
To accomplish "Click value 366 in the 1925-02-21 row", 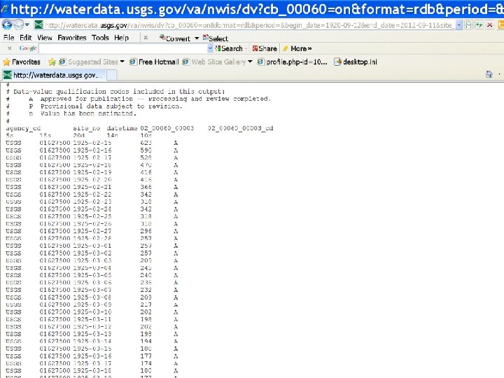I will pyautogui.click(x=146, y=187).
